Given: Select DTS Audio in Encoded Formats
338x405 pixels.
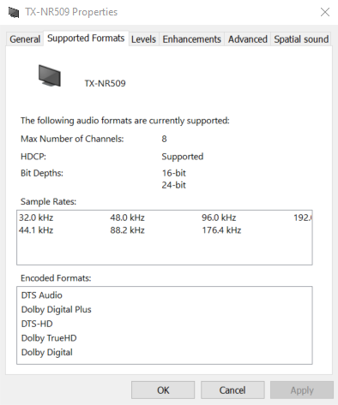Looking at the screenshot, I should 42,295.
